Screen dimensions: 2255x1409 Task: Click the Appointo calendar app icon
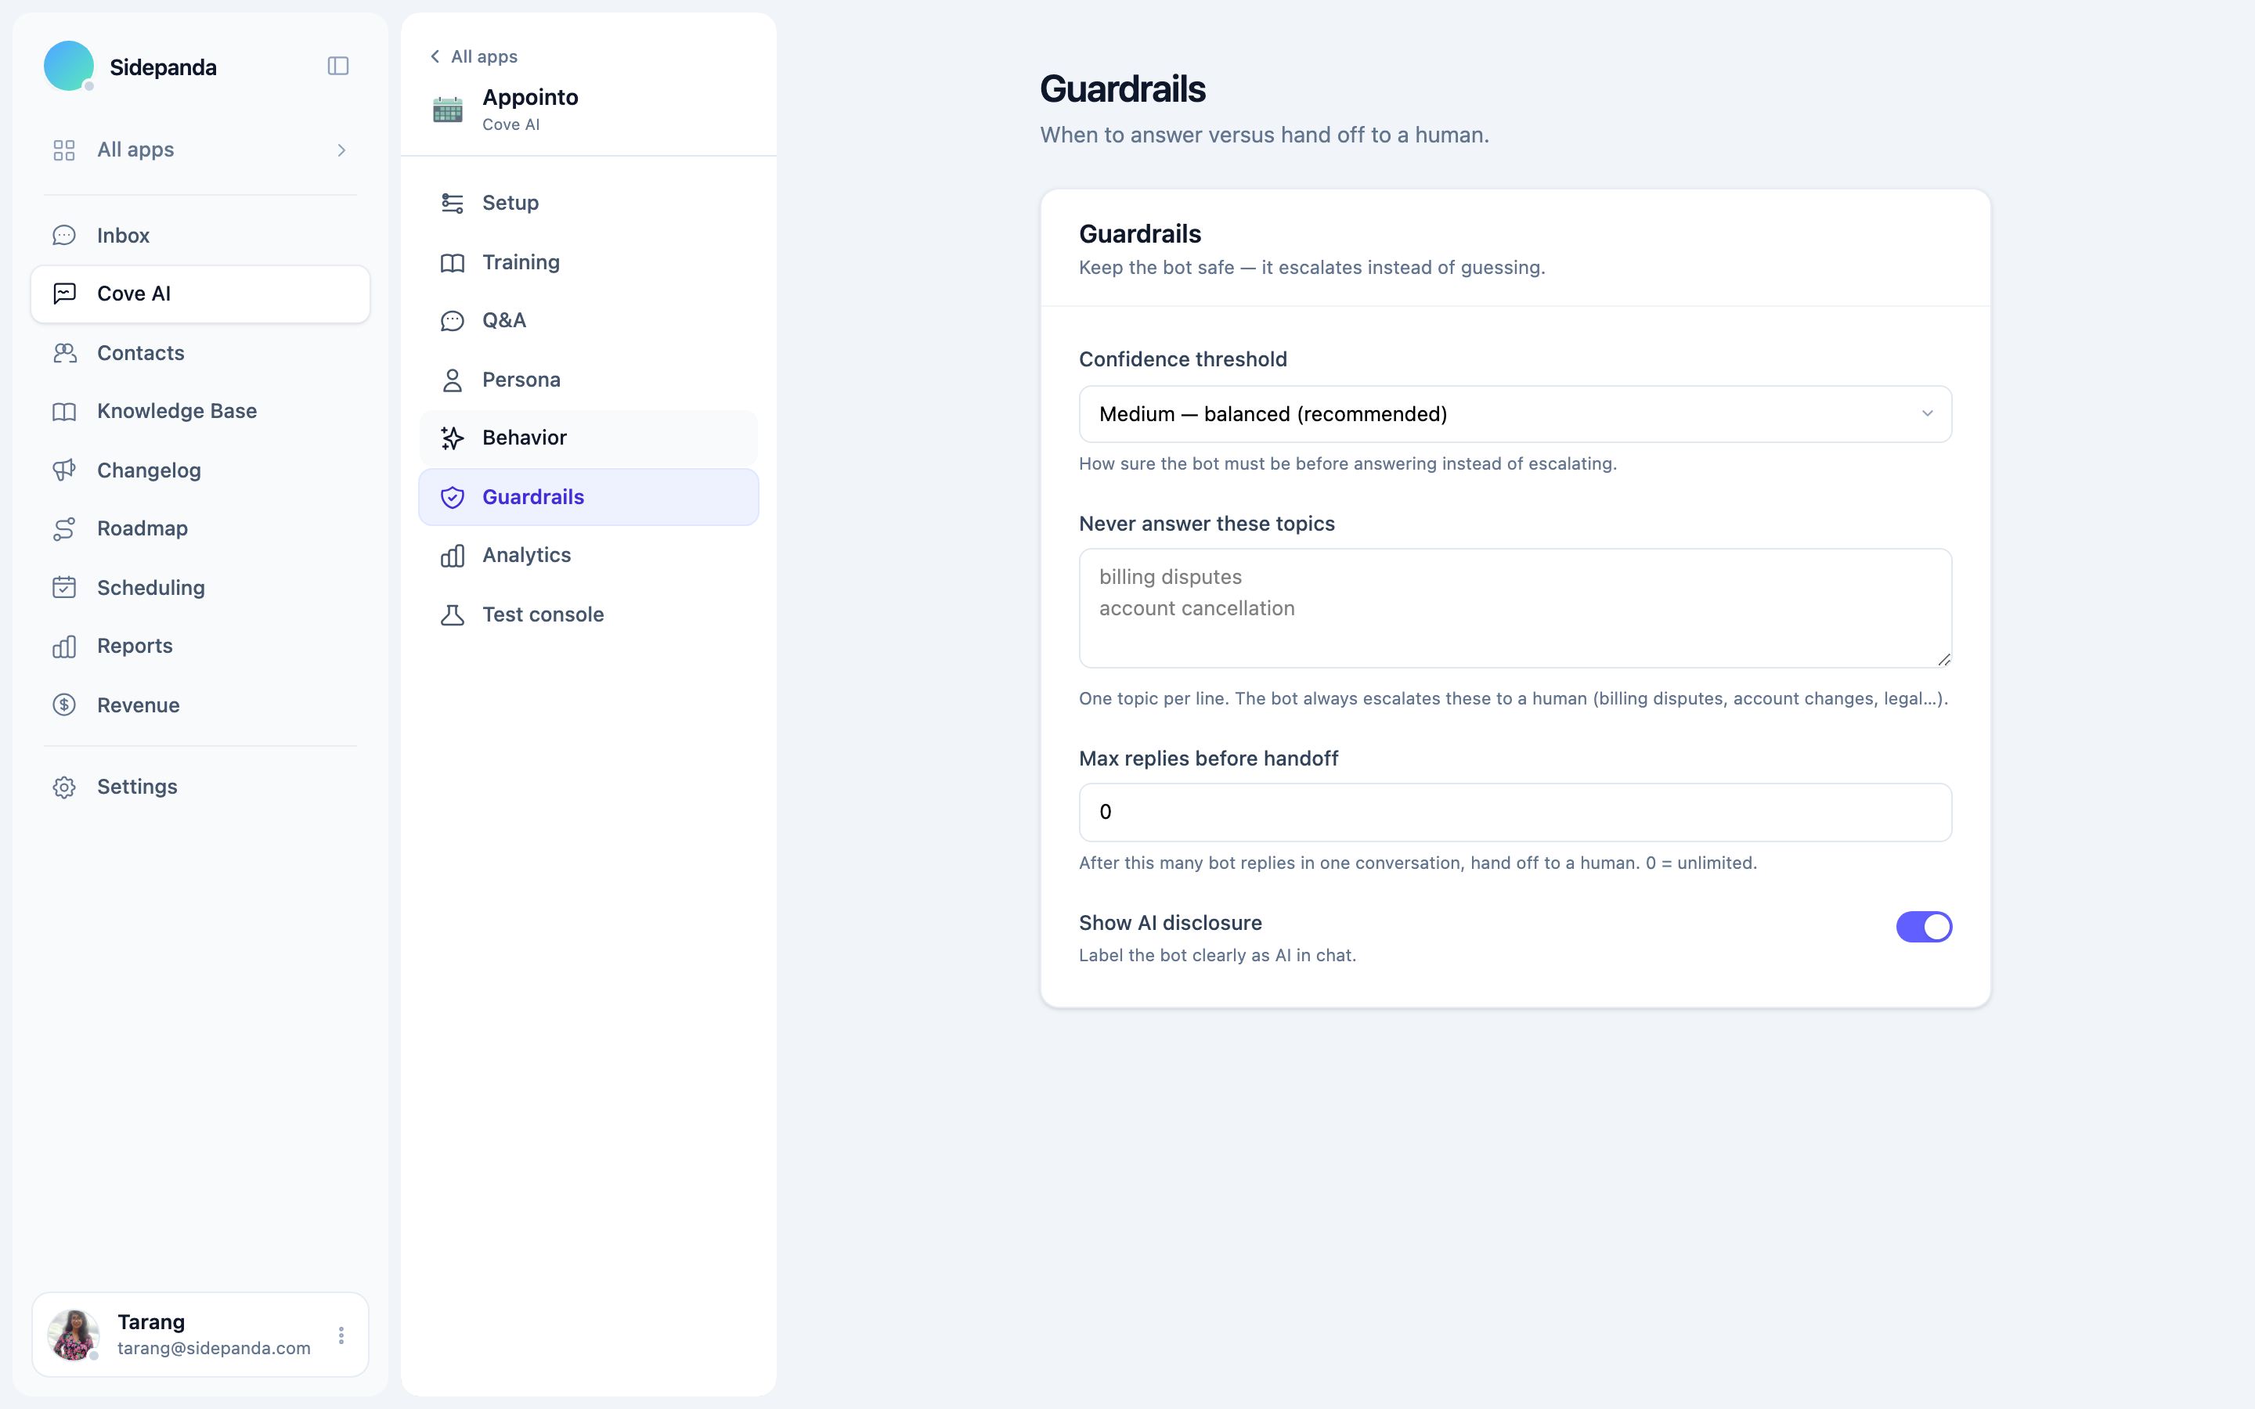[x=448, y=109]
